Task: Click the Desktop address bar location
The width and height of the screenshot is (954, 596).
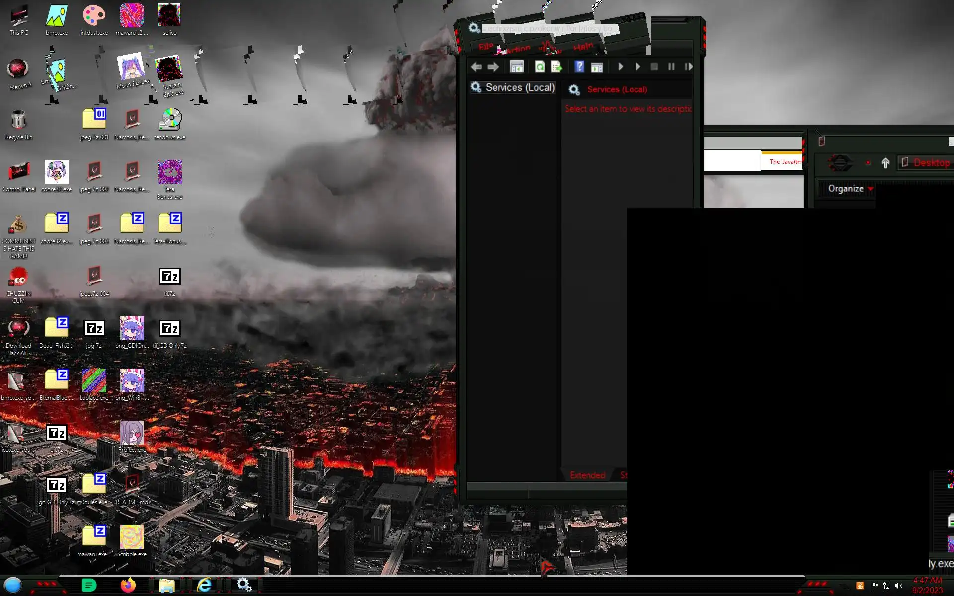Action: [930, 163]
